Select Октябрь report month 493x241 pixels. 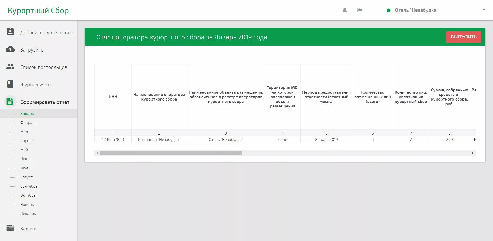pos(28,195)
